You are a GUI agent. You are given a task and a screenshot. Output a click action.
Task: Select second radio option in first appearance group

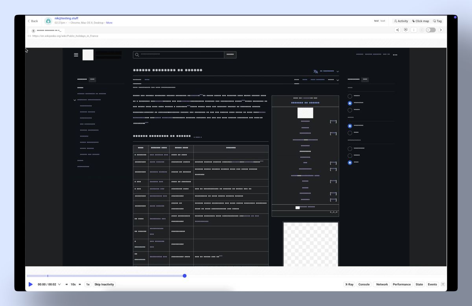350,103
